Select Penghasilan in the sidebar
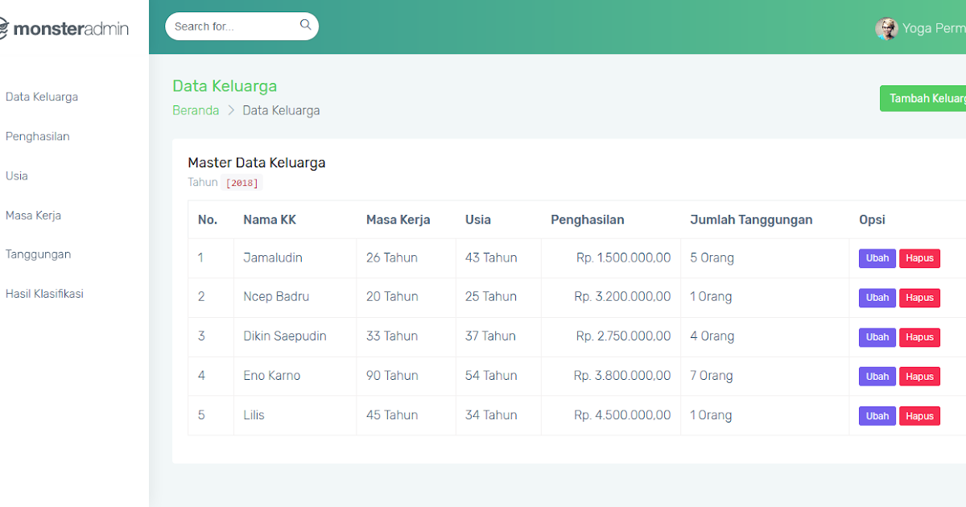This screenshot has width=966, height=507. [37, 136]
